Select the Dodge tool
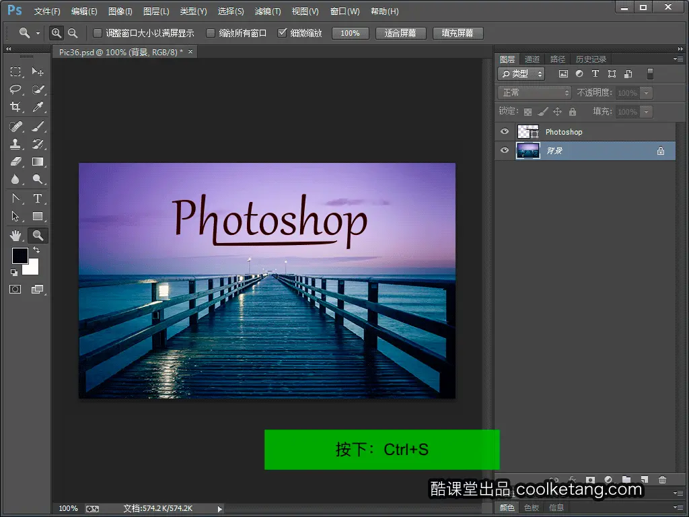This screenshot has width=689, height=517. tap(38, 179)
